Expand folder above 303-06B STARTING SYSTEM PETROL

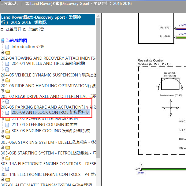(x=2, y=147)
